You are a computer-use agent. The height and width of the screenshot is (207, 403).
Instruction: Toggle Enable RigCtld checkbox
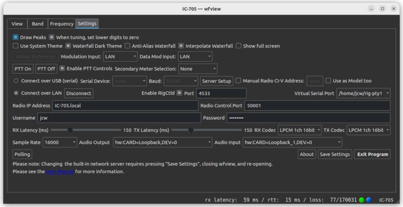179,93
